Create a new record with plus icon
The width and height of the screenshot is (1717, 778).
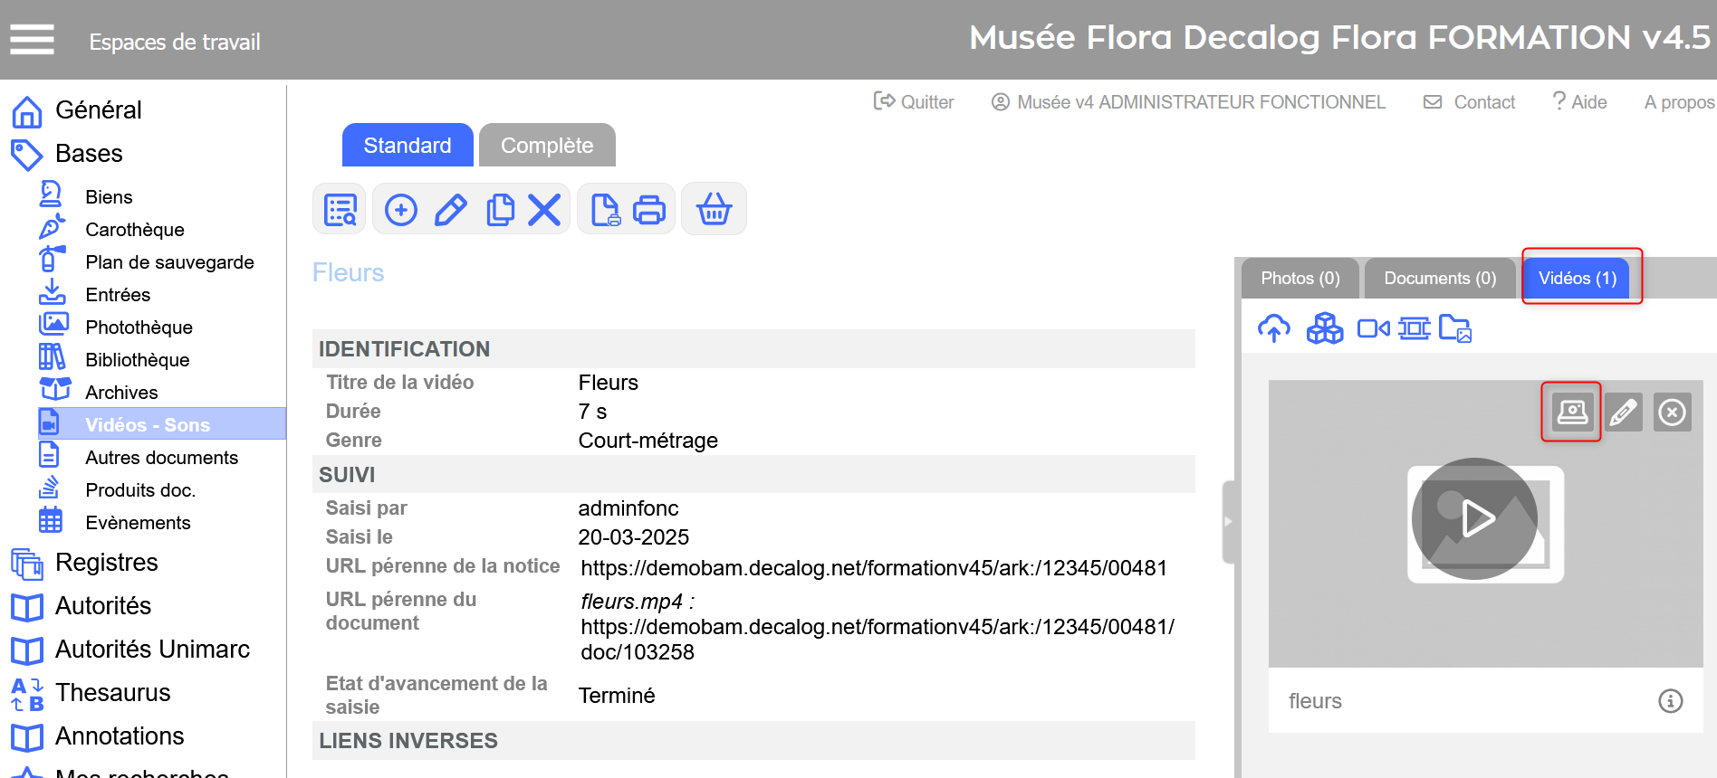point(401,210)
